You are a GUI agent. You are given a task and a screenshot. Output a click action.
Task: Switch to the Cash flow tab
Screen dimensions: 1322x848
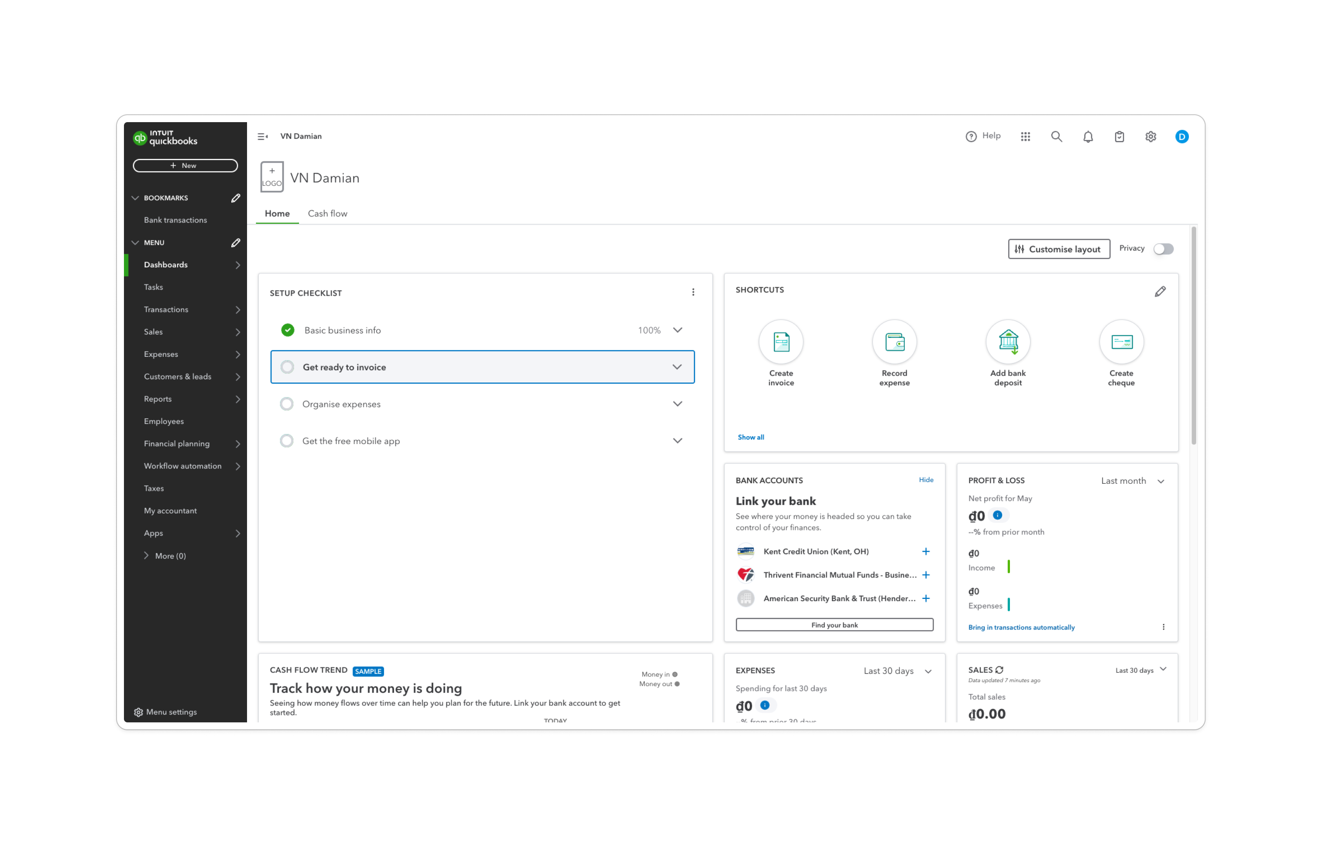pos(327,213)
